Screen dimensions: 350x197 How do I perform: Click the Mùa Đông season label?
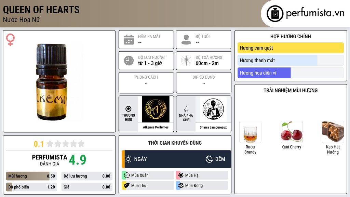click(x=194, y=185)
